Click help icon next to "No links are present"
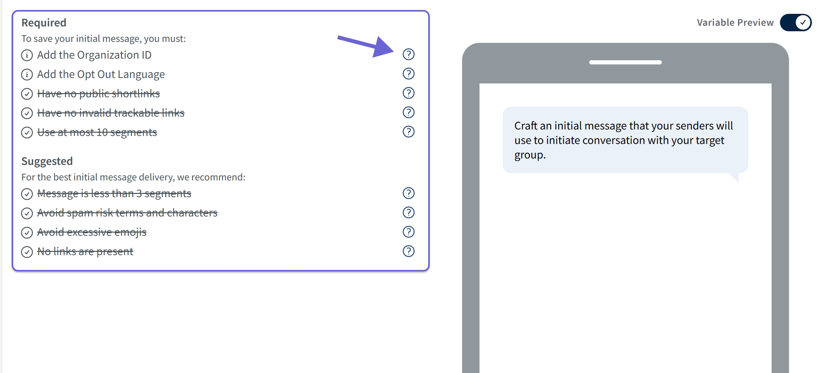 pos(409,251)
